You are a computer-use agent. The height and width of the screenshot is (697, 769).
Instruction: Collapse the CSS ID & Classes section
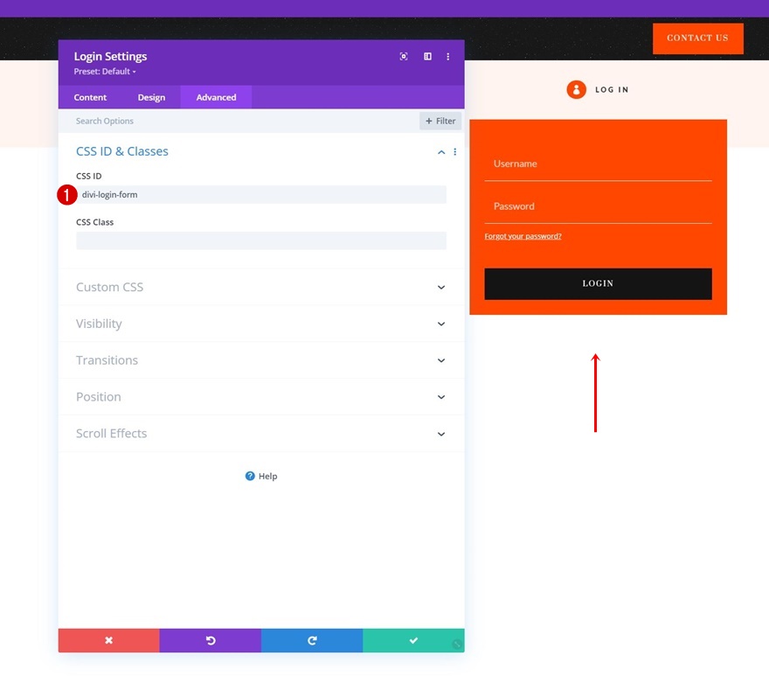pos(441,152)
